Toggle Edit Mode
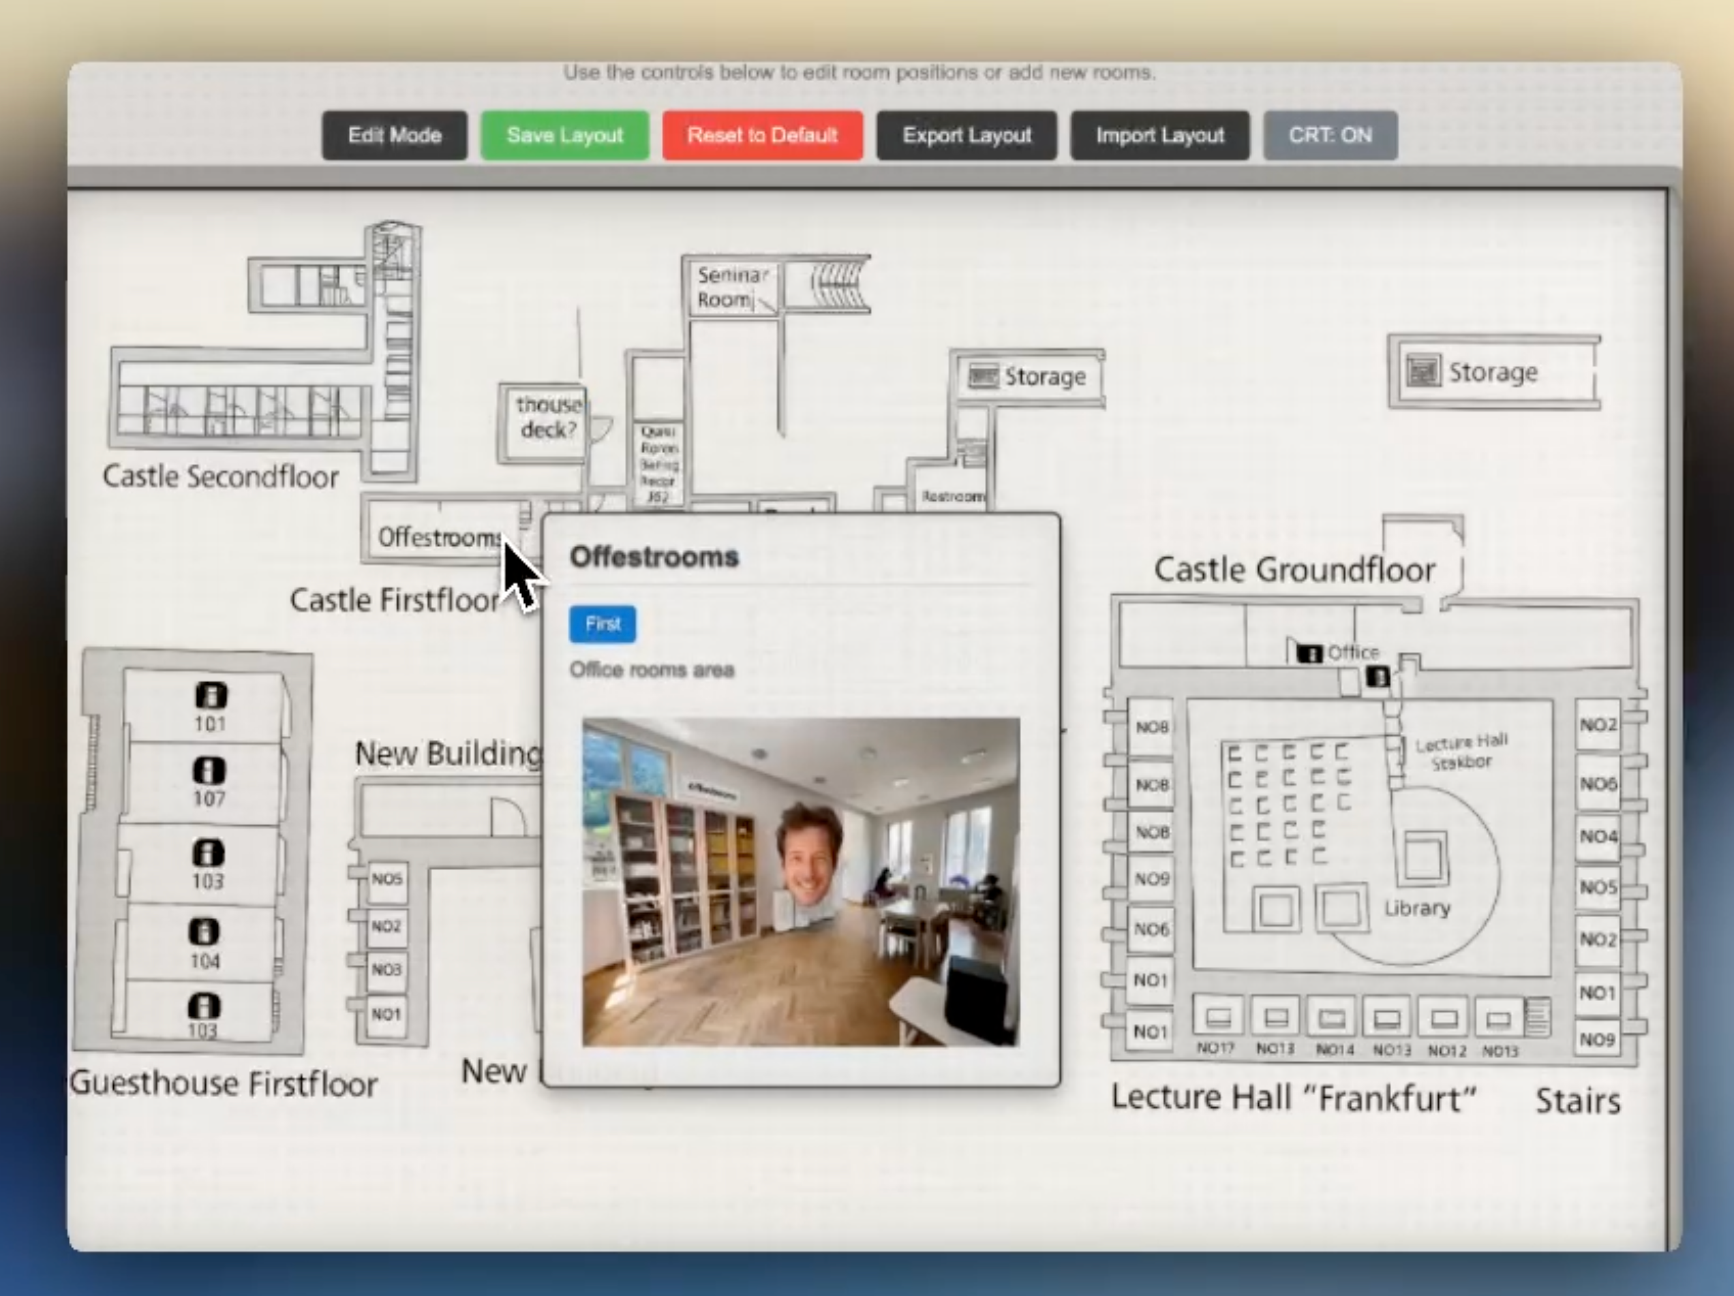 pyautogui.click(x=394, y=136)
